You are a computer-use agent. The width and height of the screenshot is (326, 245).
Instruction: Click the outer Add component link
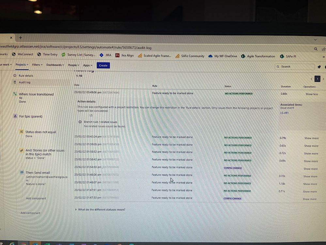tap(30, 213)
